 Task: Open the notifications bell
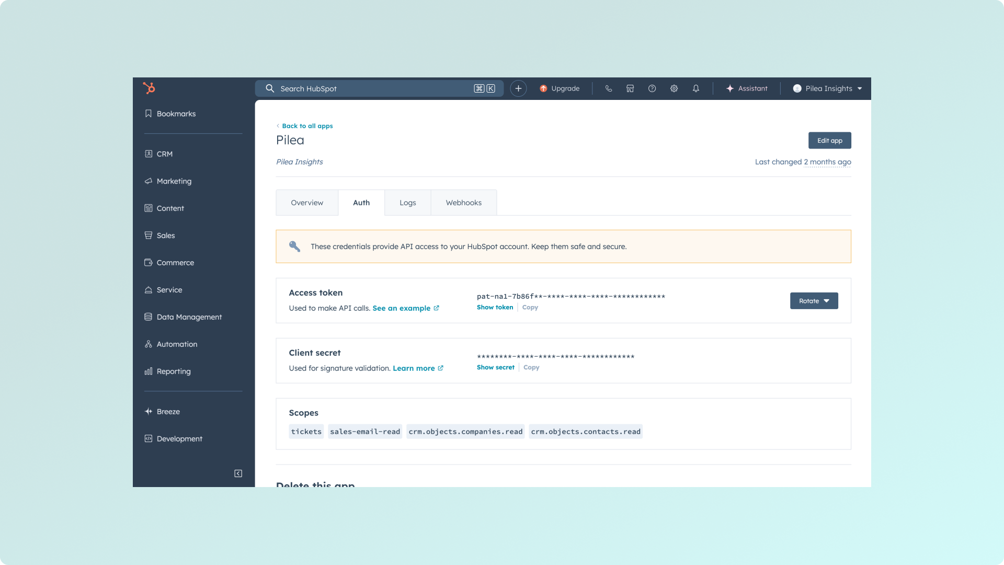696,88
